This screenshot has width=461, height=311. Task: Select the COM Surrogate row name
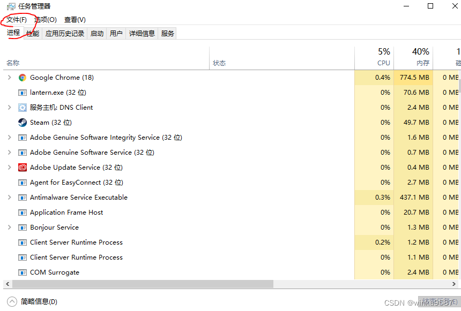pos(55,272)
